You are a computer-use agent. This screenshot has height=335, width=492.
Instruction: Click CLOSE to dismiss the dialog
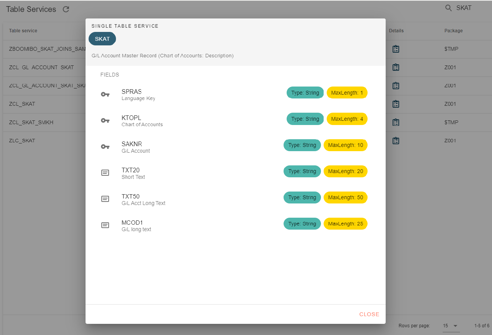pyautogui.click(x=369, y=314)
